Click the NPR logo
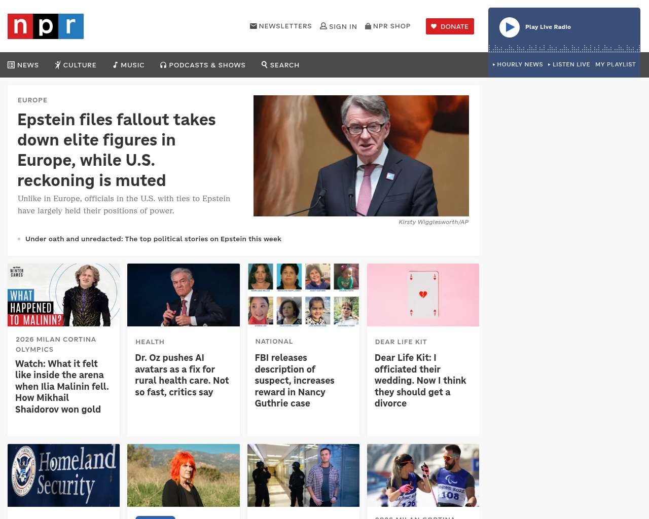Image resolution: width=649 pixels, height=519 pixels. point(46,26)
